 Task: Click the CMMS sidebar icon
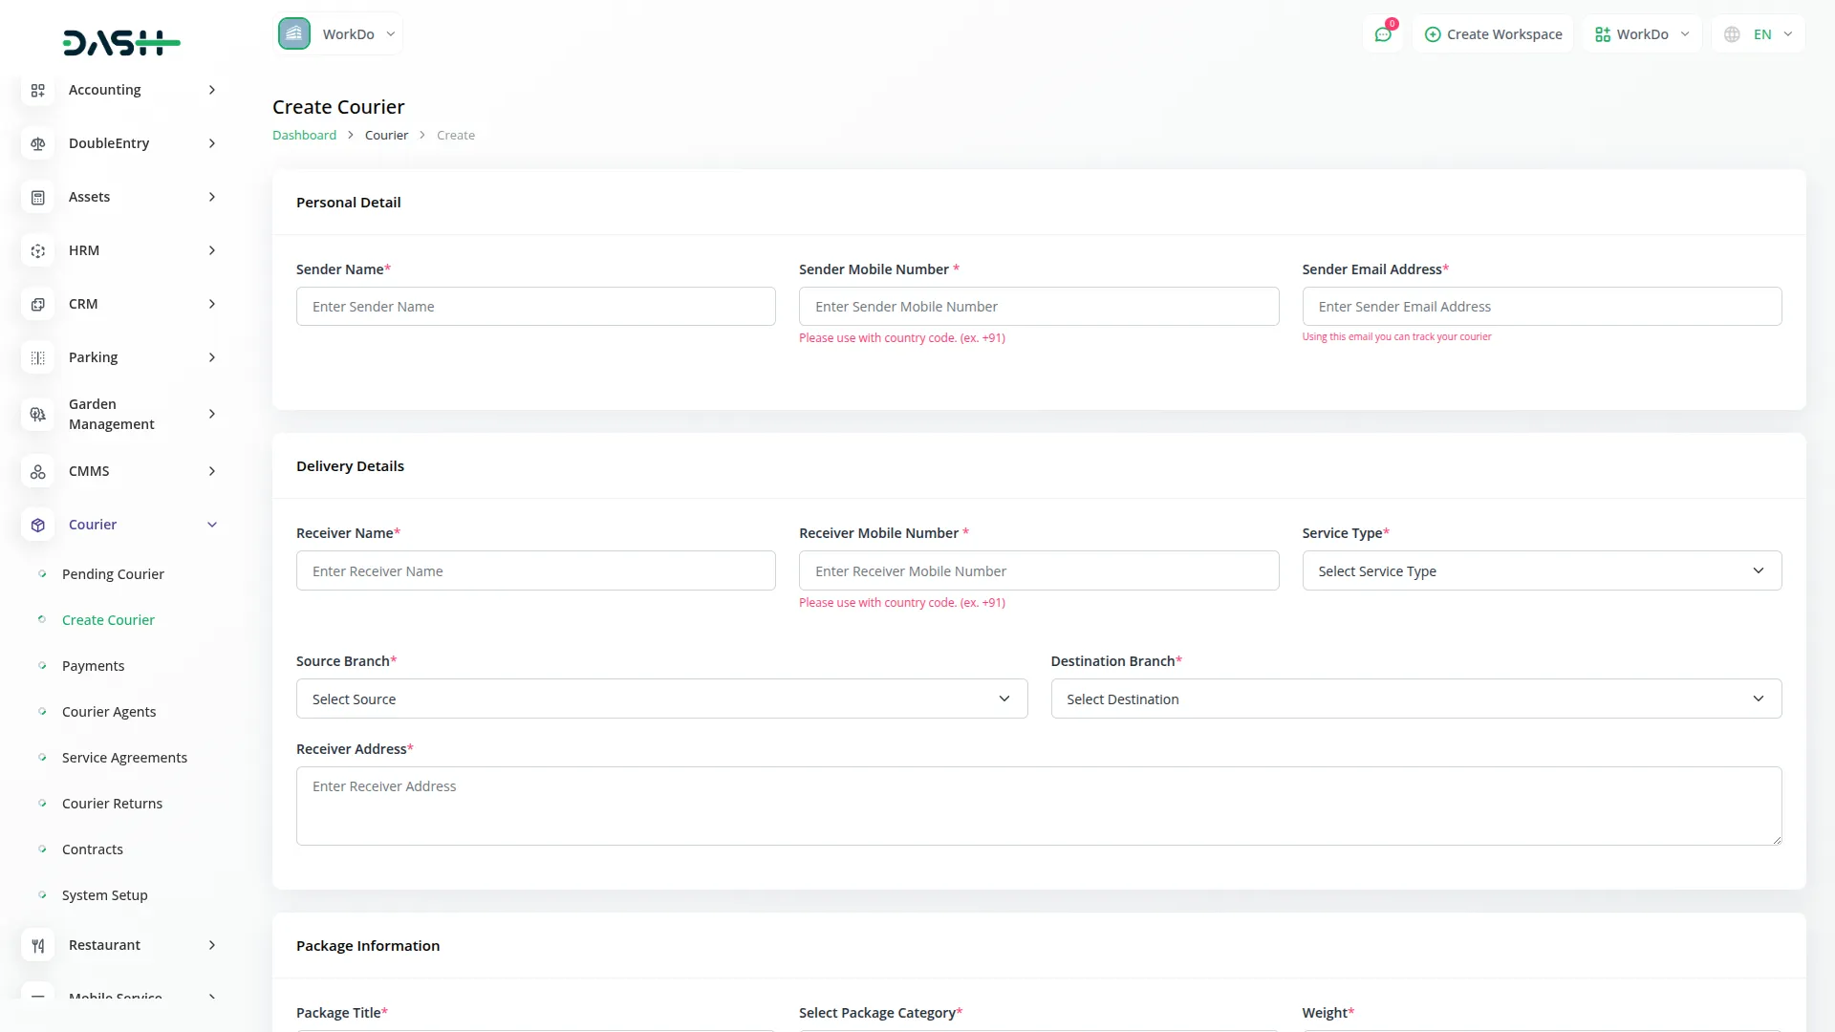[38, 471]
